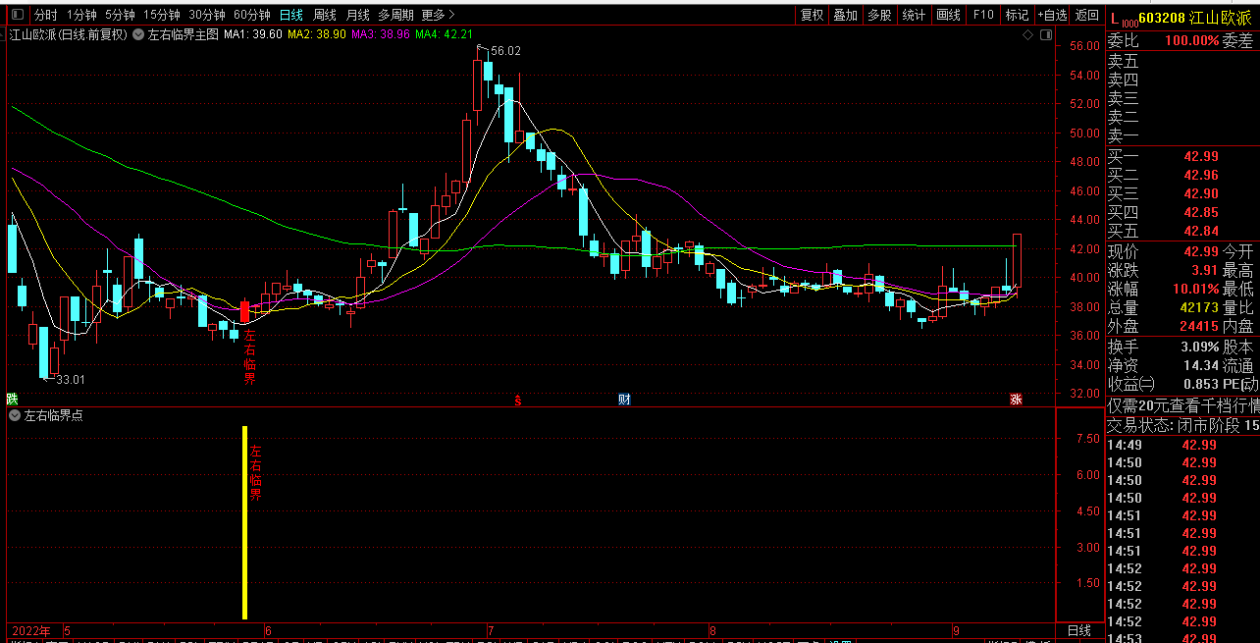The width and height of the screenshot is (1260, 643).
Task: Open the F10 company info button
Action: point(982,15)
